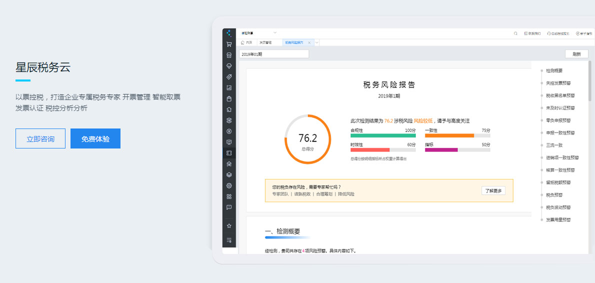Screen dimensions: 595x283
Task: Click the orange 一致性 score bar
Action: click(457, 135)
